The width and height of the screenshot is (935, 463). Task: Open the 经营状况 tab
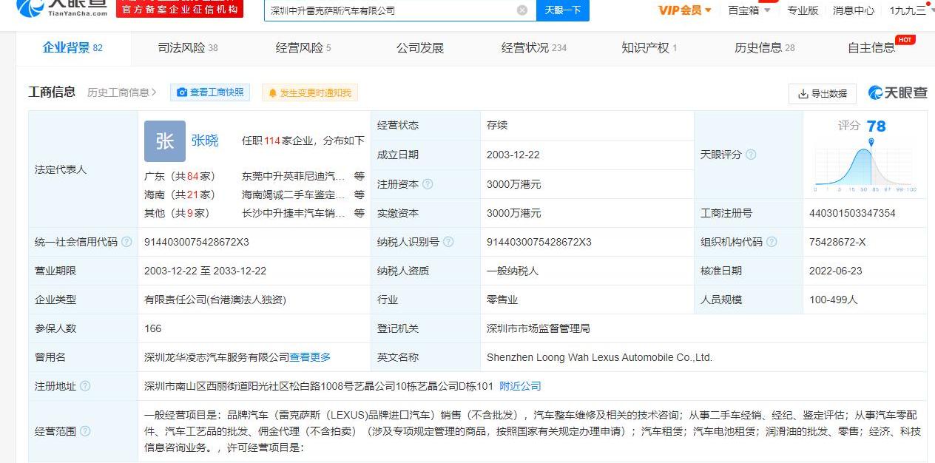pos(534,48)
